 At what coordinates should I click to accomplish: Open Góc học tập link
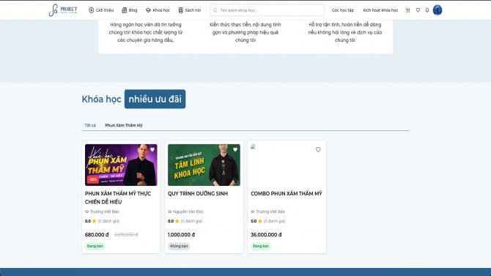point(342,10)
